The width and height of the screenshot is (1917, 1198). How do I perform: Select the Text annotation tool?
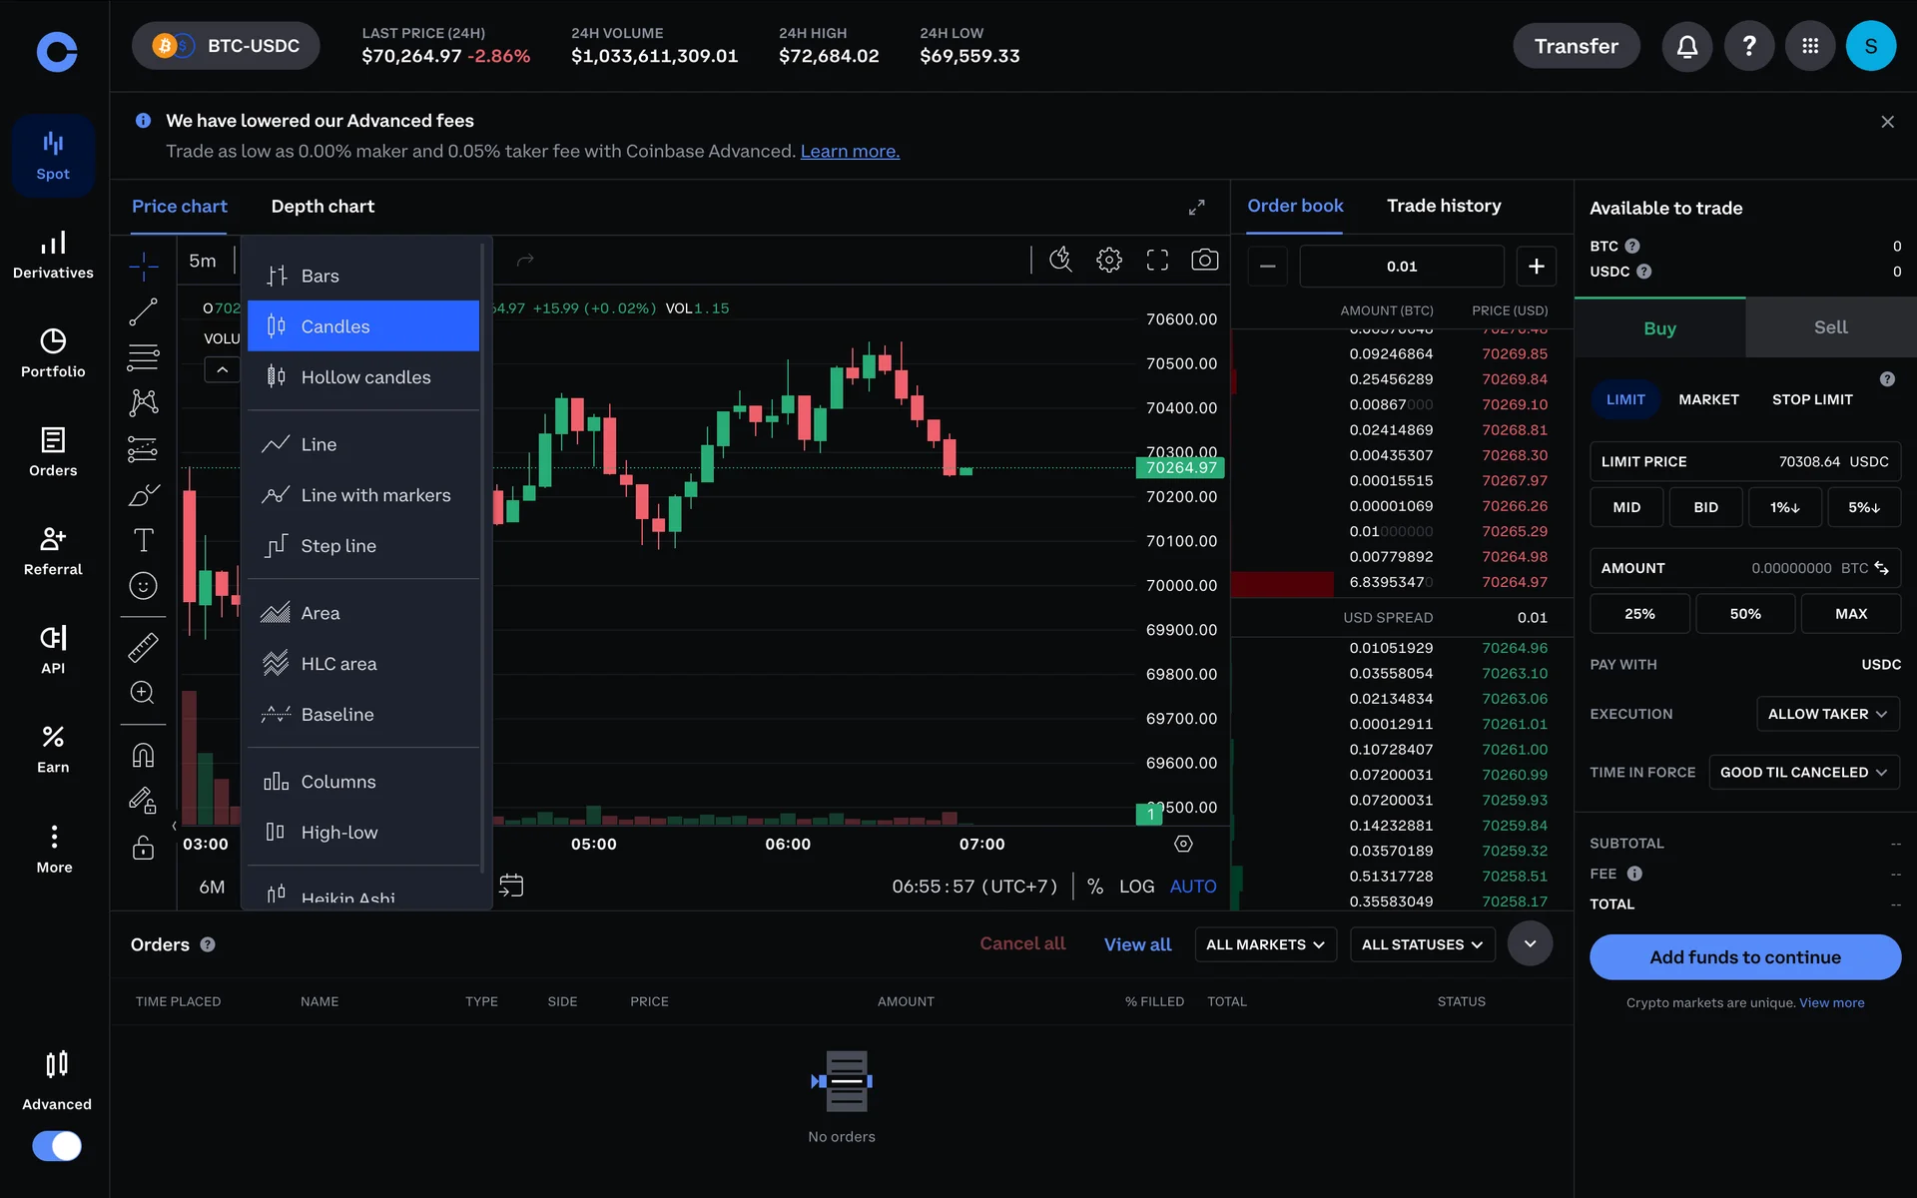click(143, 540)
